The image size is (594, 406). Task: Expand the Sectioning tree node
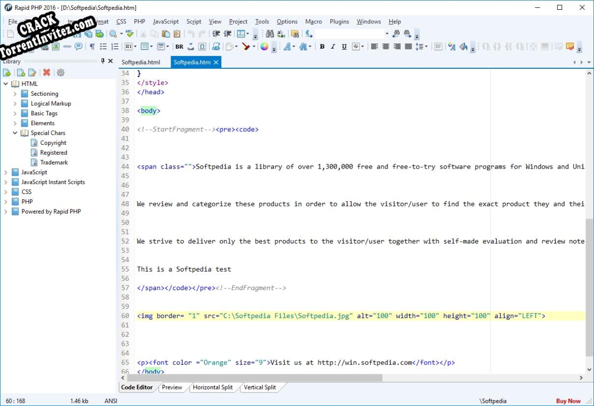coord(14,94)
